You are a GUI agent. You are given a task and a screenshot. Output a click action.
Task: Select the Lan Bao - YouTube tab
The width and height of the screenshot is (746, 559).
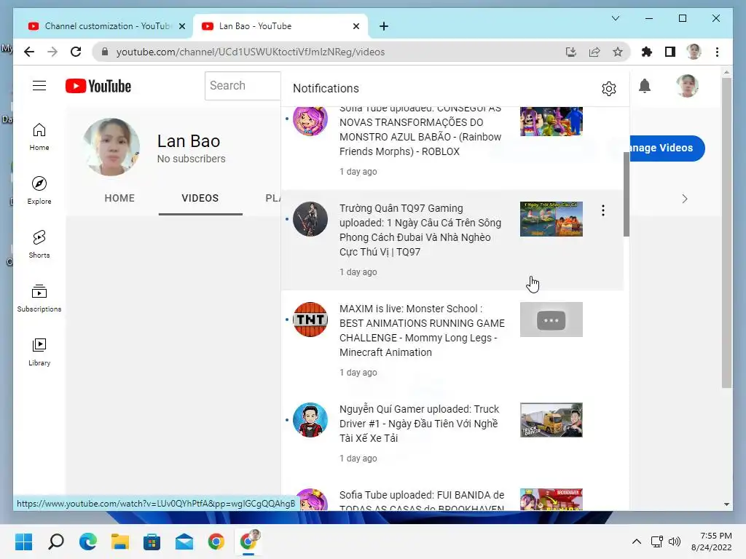280,26
